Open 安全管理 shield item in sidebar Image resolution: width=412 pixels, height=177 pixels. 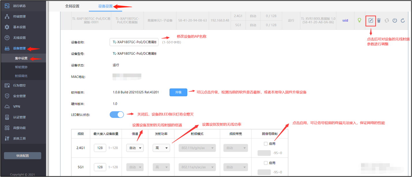tap(19, 96)
